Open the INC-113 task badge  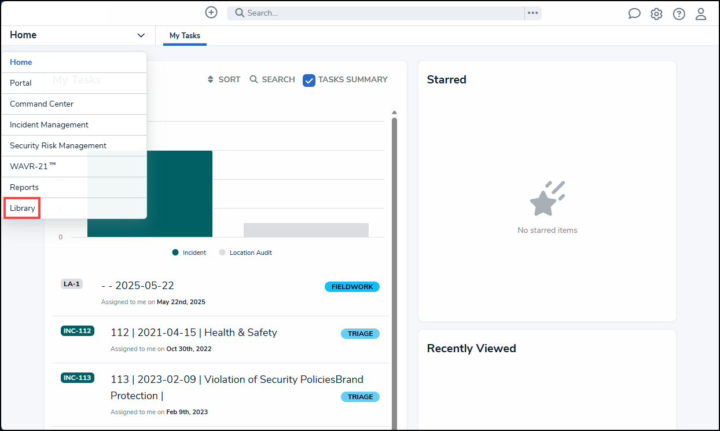tap(77, 378)
